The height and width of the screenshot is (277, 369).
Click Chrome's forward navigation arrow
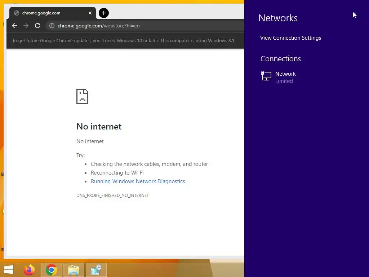(x=26, y=26)
